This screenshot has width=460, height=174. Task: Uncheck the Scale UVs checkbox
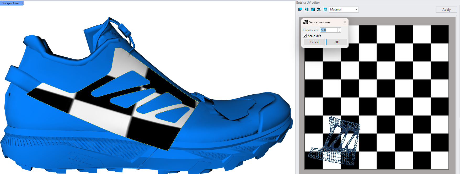pos(305,36)
